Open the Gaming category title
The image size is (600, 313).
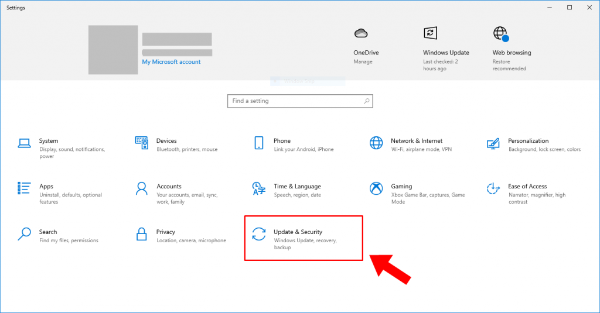pos(401,186)
